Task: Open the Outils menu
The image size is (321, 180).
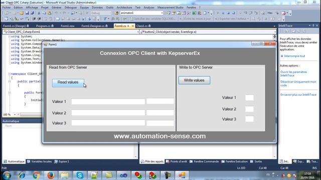Action: coord(109,7)
